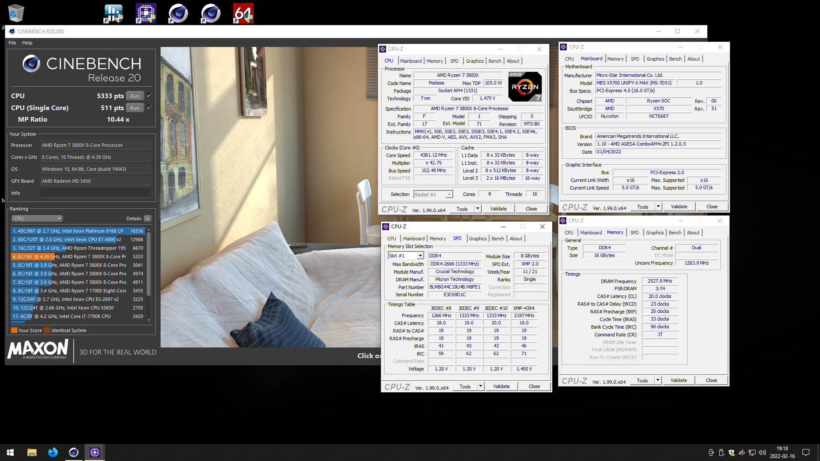The width and height of the screenshot is (820, 461).
Task: Open the Ranking CPU dropdown in Cinebench
Action: [x=37, y=219]
